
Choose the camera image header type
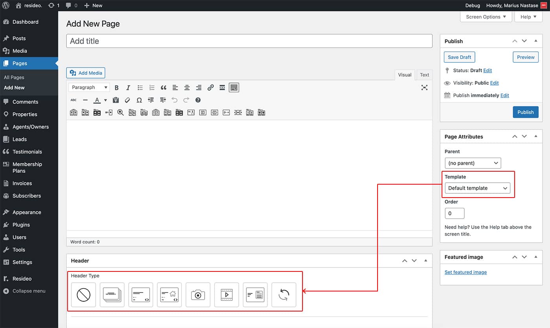198,295
